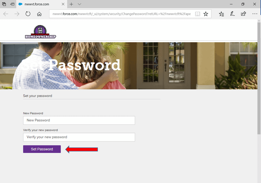
Task: Open the Settings and more ellipsis menu
Action: (255, 14)
